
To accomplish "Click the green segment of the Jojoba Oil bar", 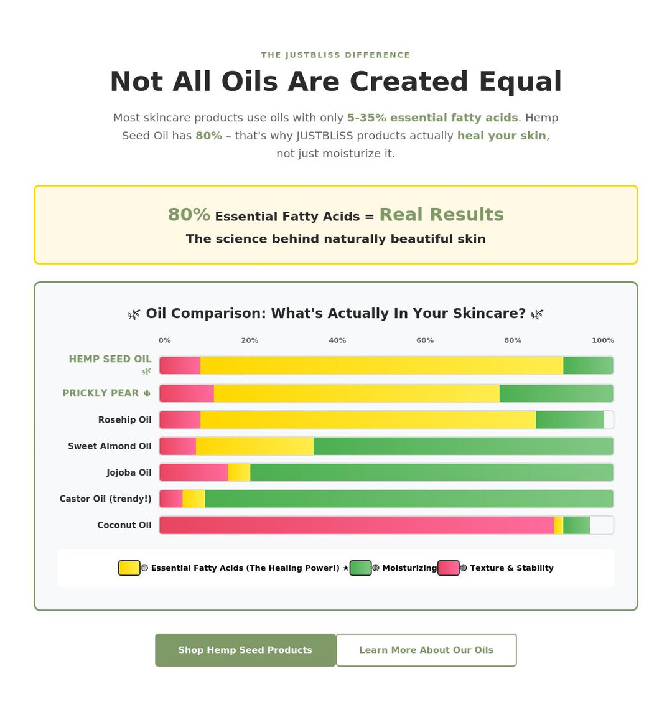I will [431, 472].
